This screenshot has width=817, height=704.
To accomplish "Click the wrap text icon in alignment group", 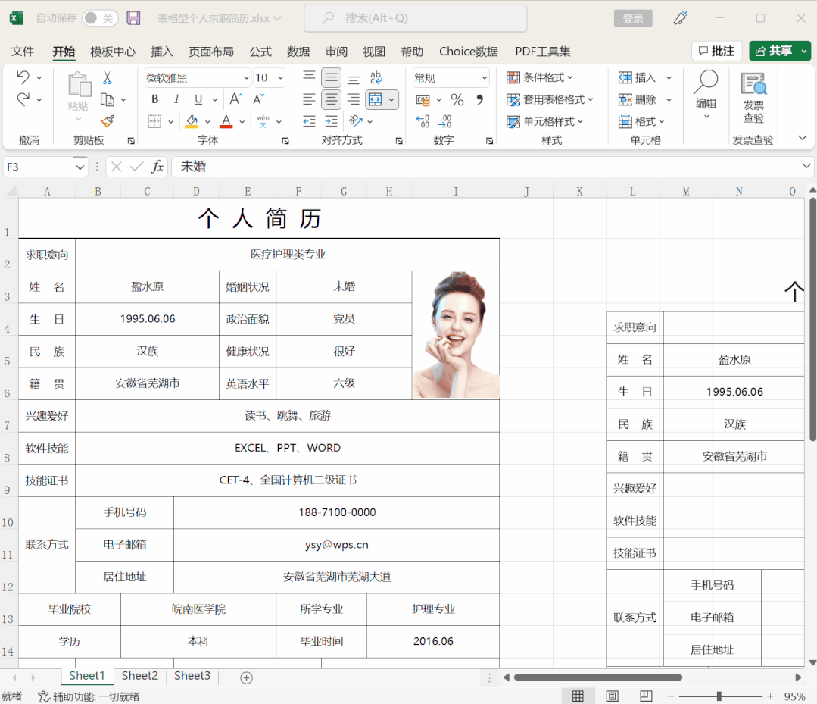I will pos(376,77).
